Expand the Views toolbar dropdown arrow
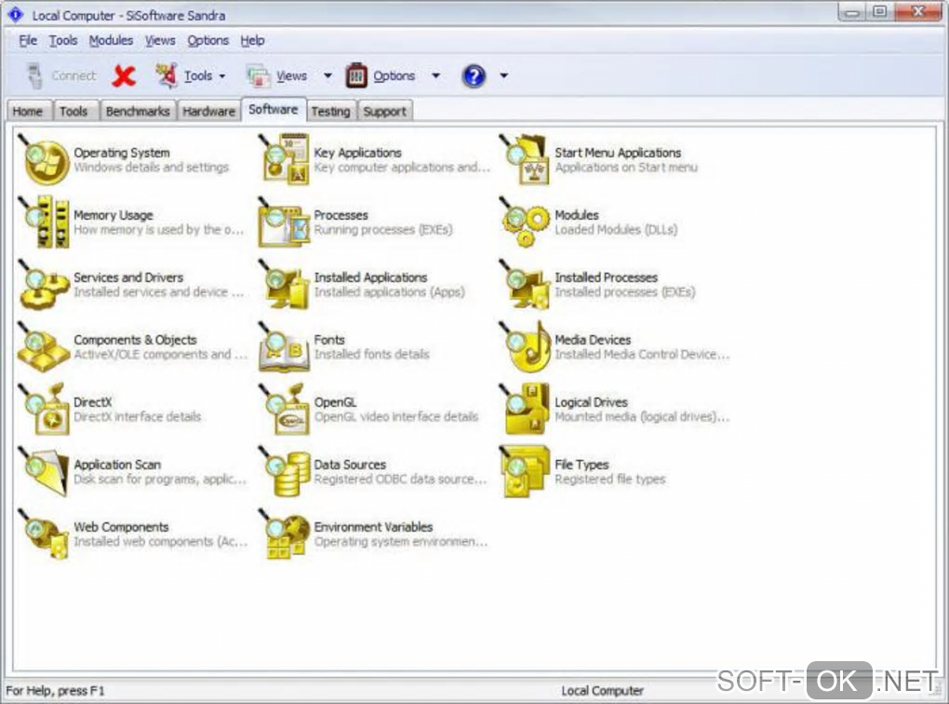Screen dimensions: 949x704 pyautogui.click(x=327, y=76)
